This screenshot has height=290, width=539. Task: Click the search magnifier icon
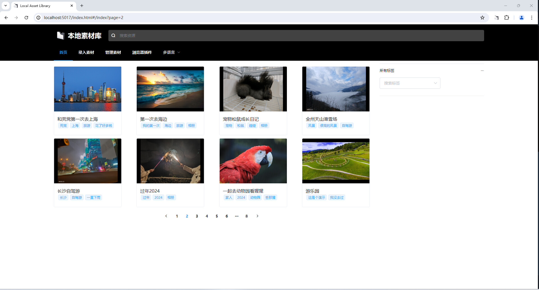tap(113, 36)
